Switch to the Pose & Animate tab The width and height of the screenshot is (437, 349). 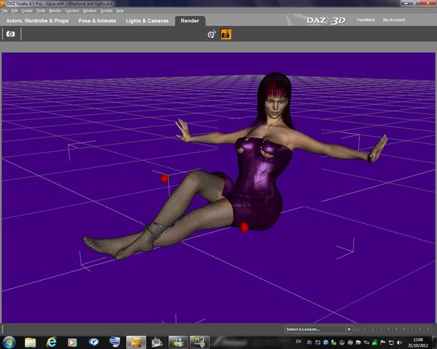[97, 20]
